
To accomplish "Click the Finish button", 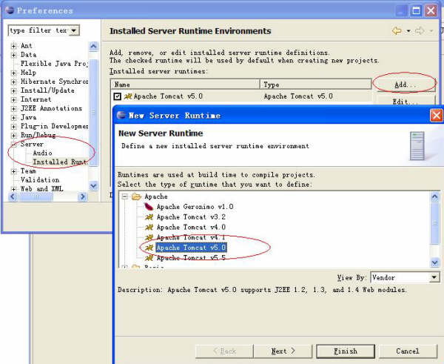I will pyautogui.click(x=345, y=351).
